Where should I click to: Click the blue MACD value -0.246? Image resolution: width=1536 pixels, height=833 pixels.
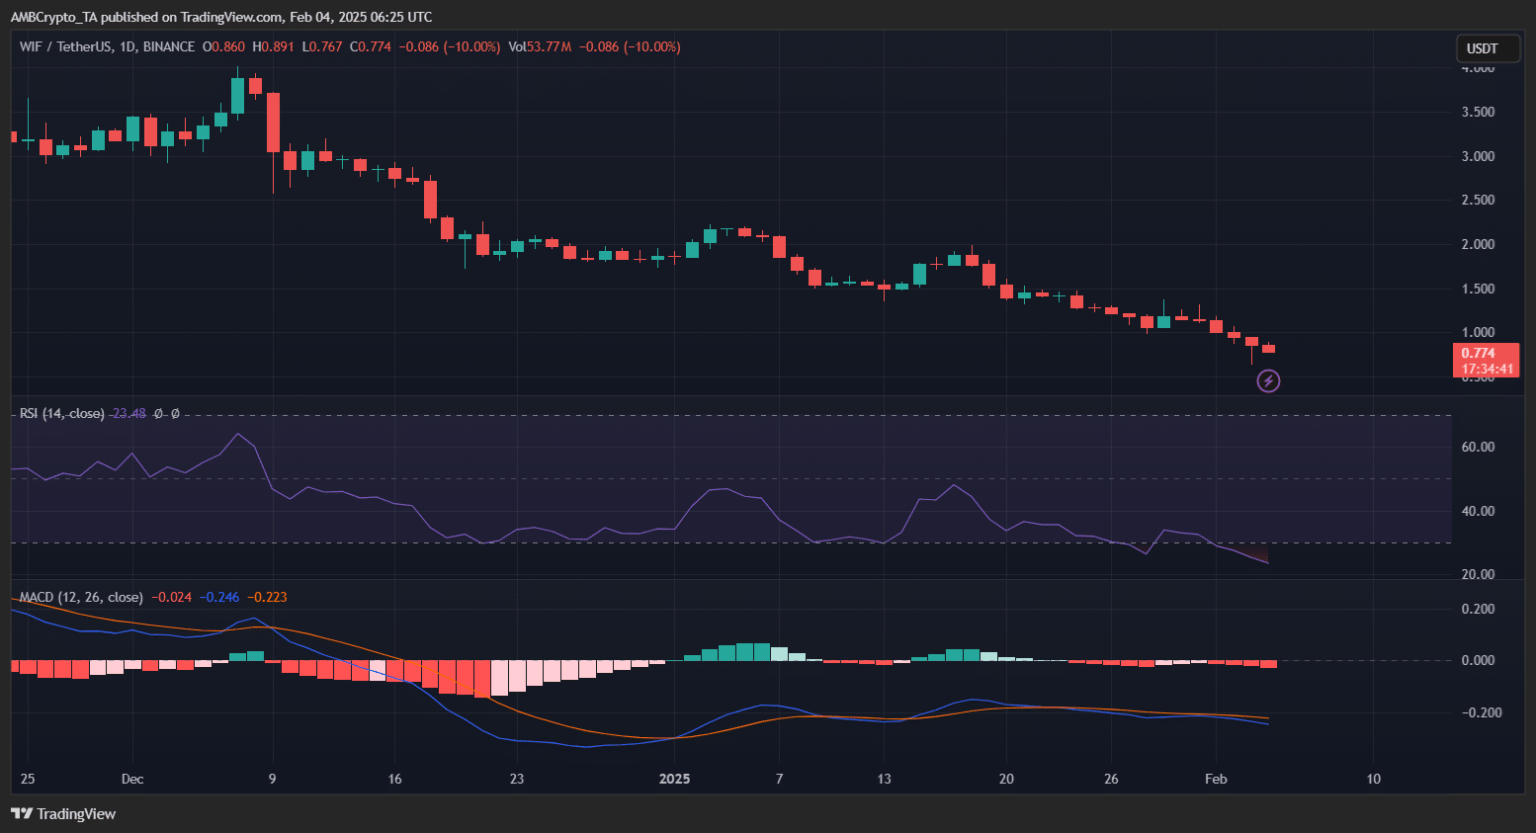[x=218, y=597]
